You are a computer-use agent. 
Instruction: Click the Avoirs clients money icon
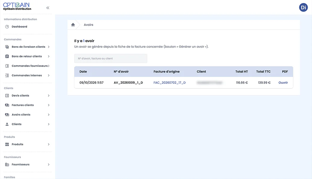(7, 115)
